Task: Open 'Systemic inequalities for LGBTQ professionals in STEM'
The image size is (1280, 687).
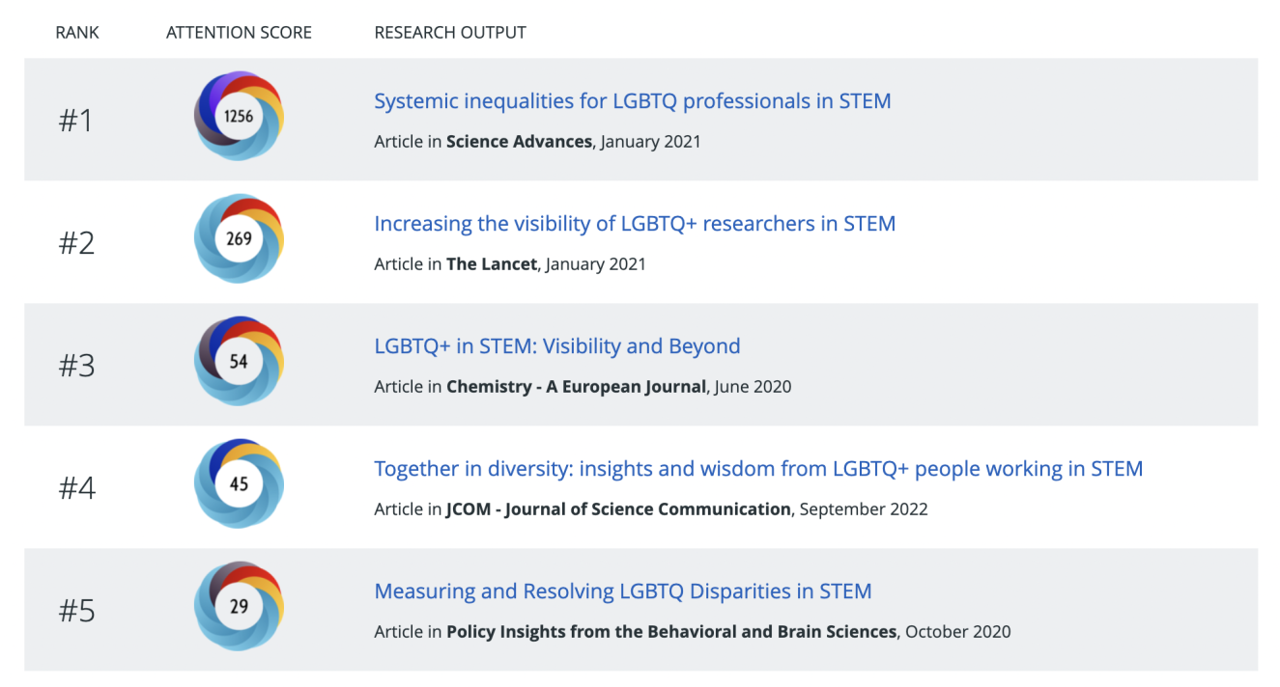Action: tap(633, 100)
